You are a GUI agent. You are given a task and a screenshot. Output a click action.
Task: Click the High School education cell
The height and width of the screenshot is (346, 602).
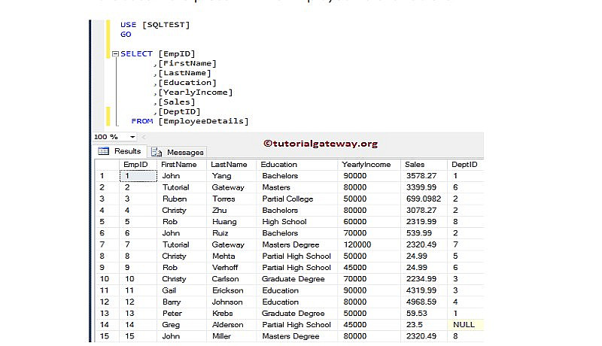(296, 222)
